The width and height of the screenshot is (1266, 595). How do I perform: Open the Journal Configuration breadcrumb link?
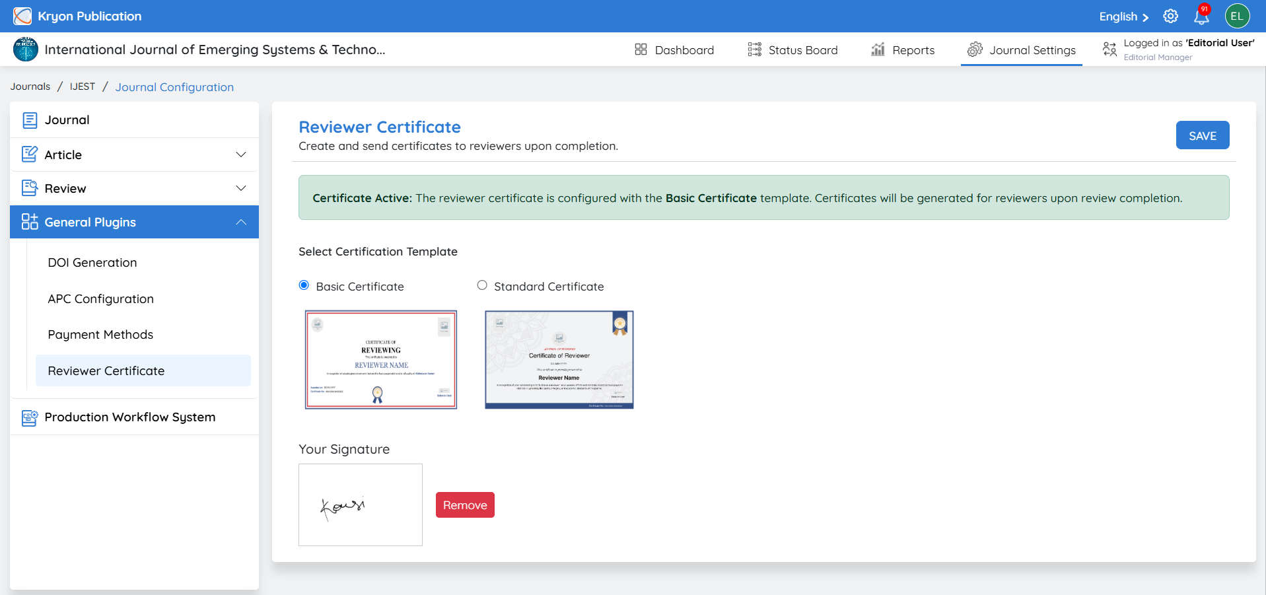pyautogui.click(x=174, y=87)
